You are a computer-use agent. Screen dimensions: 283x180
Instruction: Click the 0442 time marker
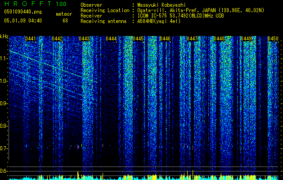pos(57,39)
